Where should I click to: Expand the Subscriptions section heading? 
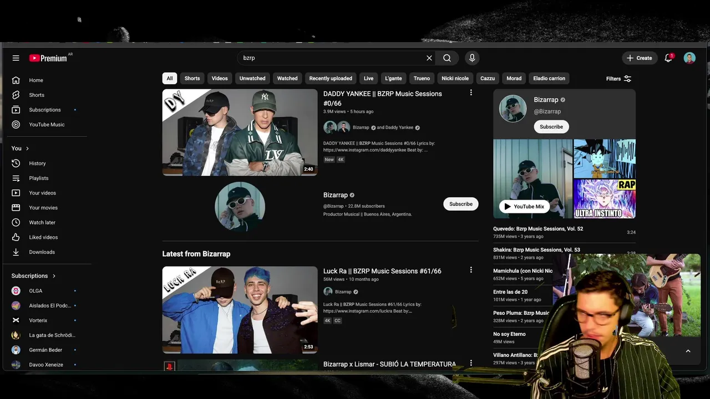(x=34, y=275)
